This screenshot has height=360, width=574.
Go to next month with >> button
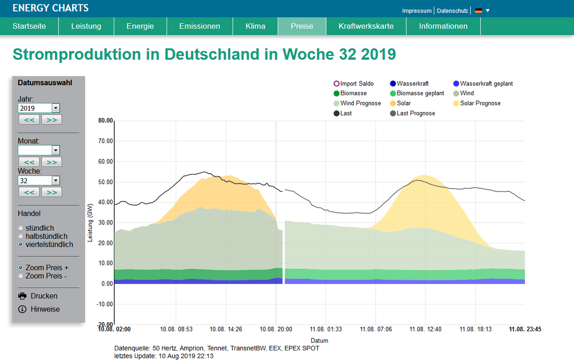(x=52, y=162)
